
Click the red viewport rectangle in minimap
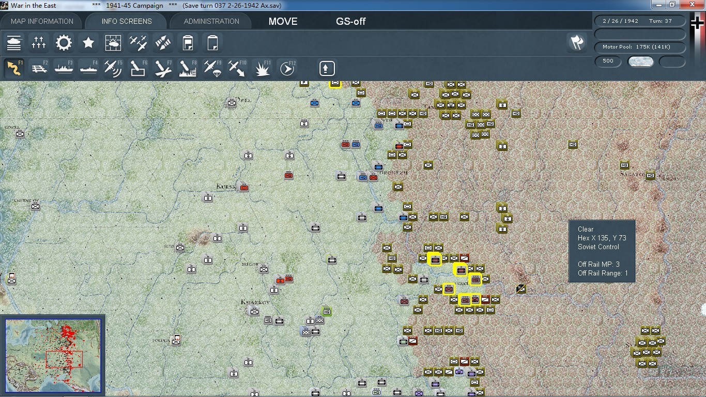tap(64, 359)
